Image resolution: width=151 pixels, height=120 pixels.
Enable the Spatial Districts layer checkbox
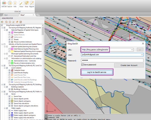[9, 35]
